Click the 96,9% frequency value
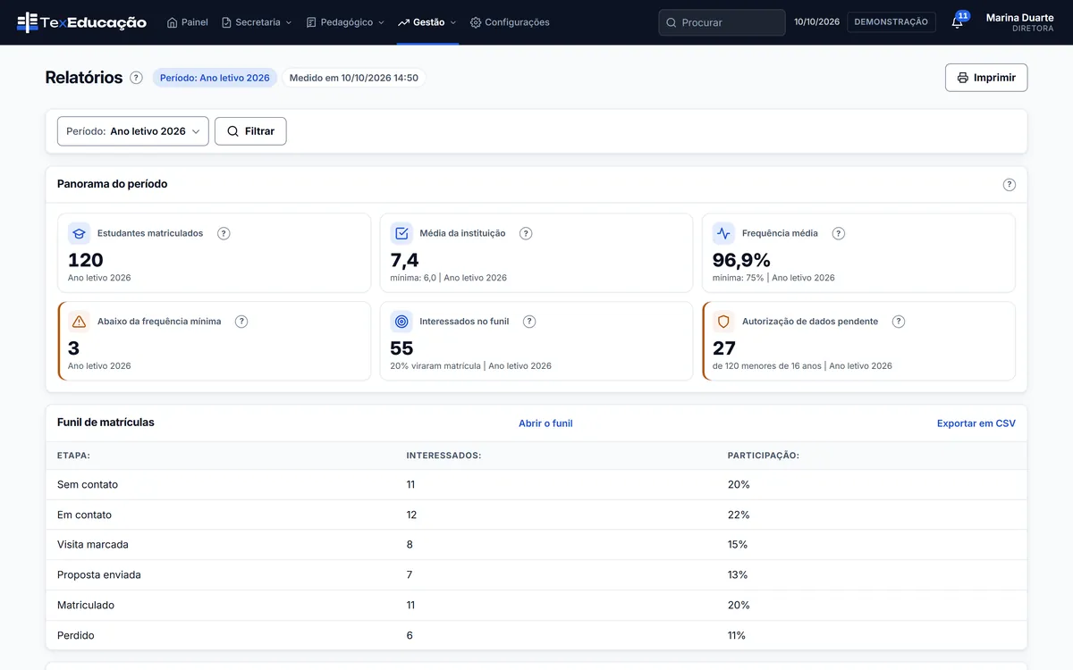 741,260
